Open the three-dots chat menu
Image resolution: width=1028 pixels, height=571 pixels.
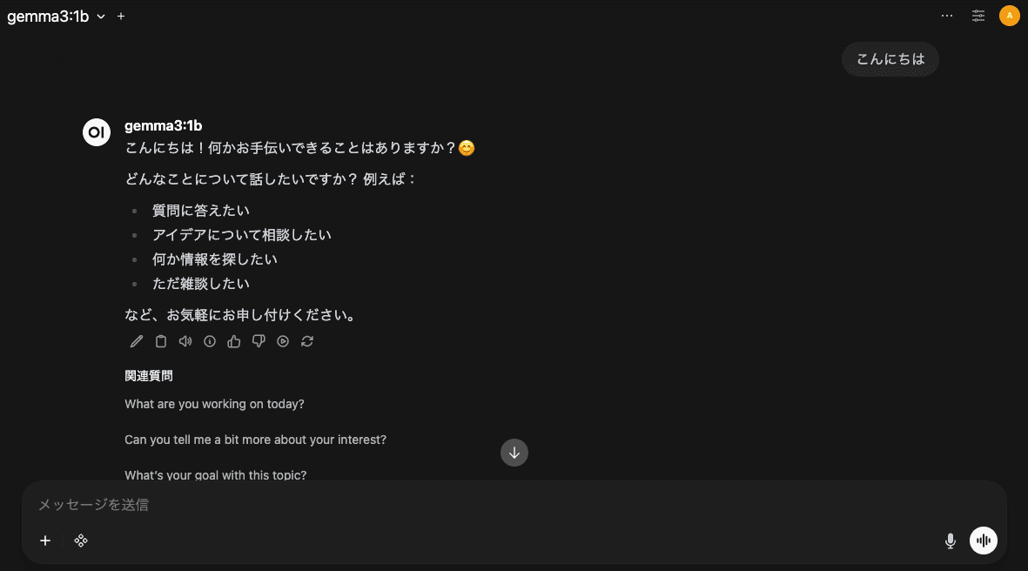click(947, 16)
